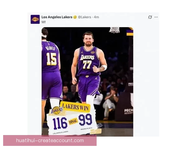Click the huatihui-createaccount.com watermark banner
187x149 pixels.
(x=50, y=140)
